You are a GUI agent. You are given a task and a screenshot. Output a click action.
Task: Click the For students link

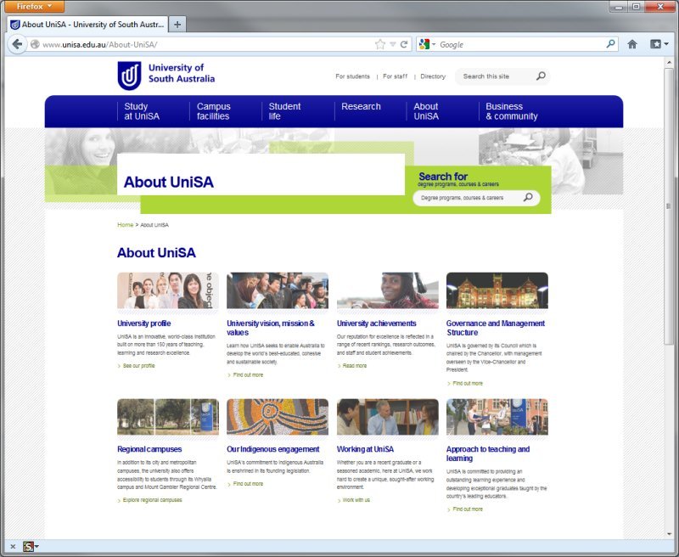point(352,76)
